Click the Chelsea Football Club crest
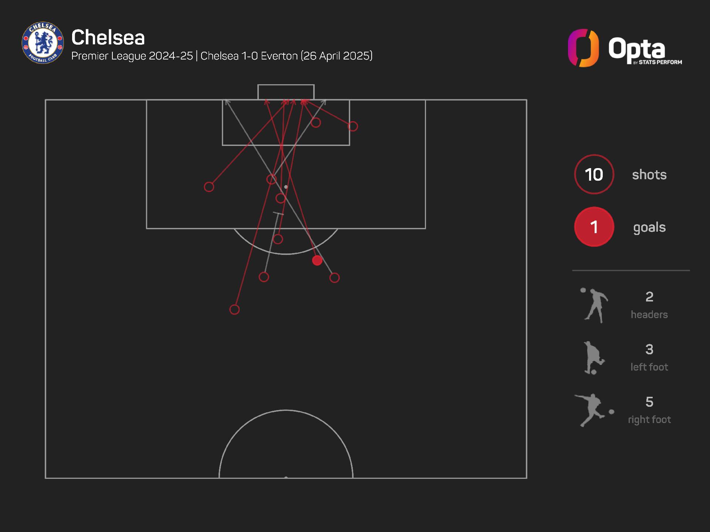Screen dimensions: 710x532 (43, 42)
